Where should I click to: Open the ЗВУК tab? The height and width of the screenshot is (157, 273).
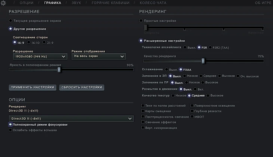coord(77,3)
